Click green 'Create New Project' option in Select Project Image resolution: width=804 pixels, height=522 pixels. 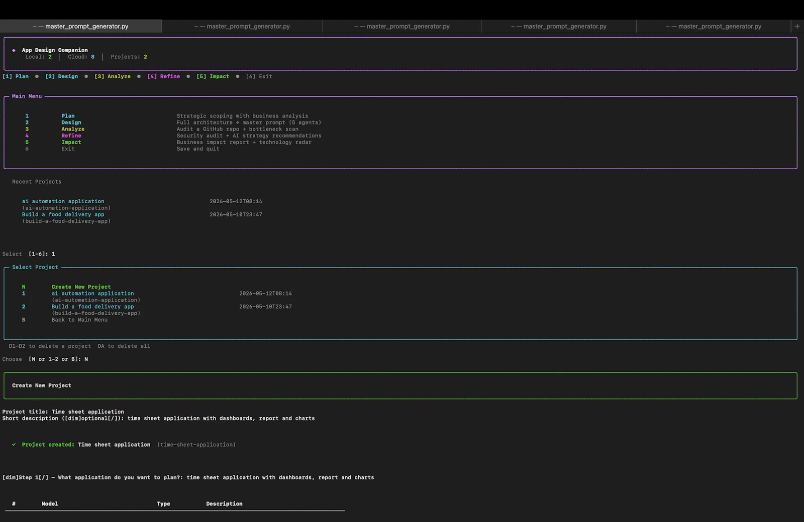click(81, 287)
